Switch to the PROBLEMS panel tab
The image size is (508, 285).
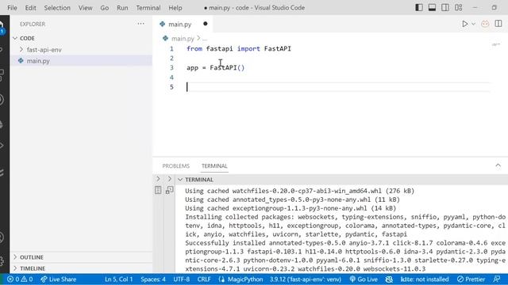[x=176, y=165]
